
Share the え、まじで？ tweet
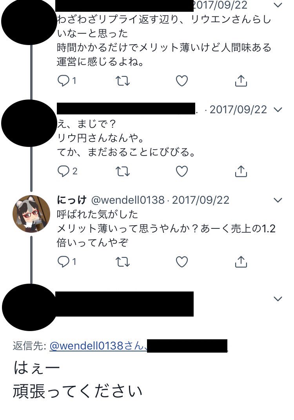click(x=241, y=171)
